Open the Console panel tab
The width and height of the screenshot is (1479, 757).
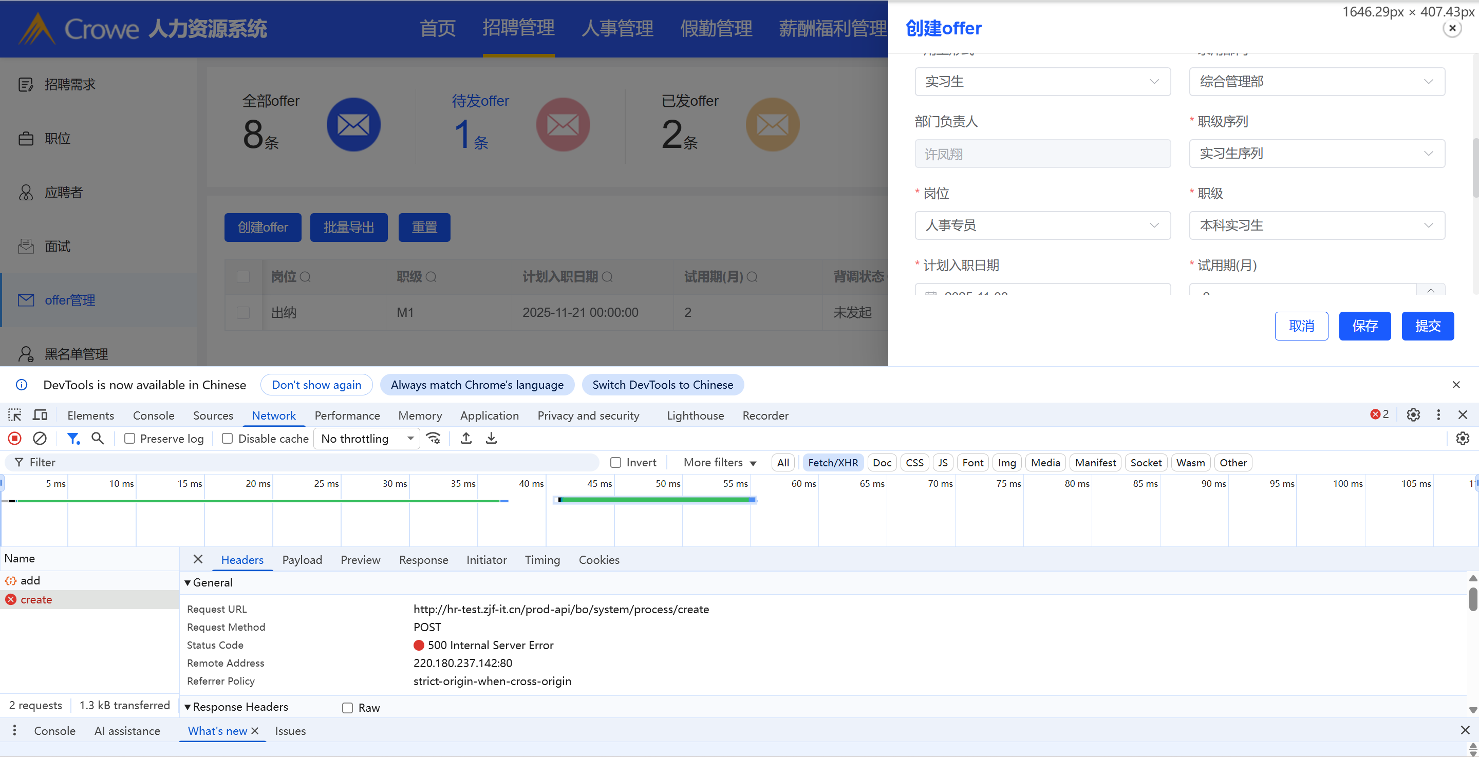153,415
